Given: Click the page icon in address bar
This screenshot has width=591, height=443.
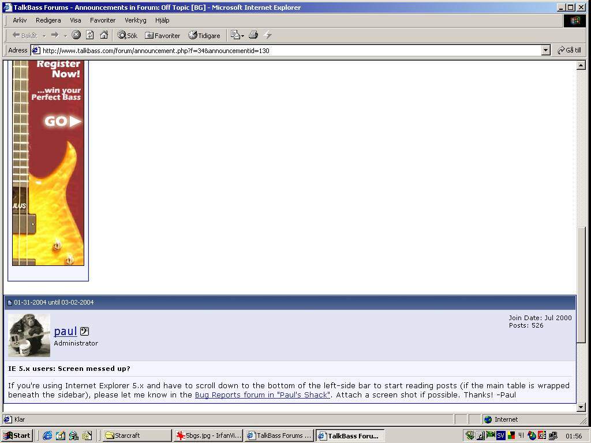Looking at the screenshot, I should coord(36,51).
